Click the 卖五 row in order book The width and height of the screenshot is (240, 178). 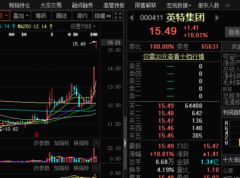coord(174,66)
